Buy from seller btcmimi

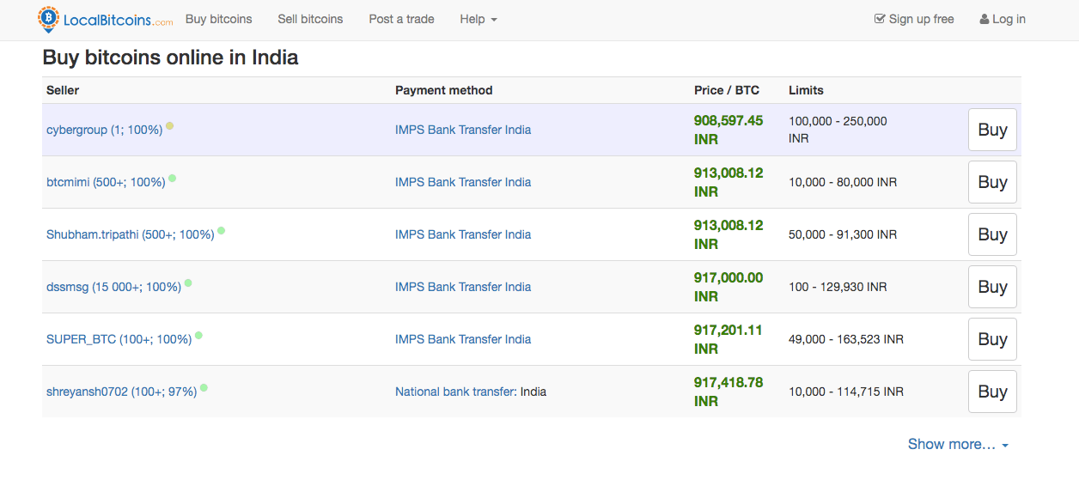992,182
